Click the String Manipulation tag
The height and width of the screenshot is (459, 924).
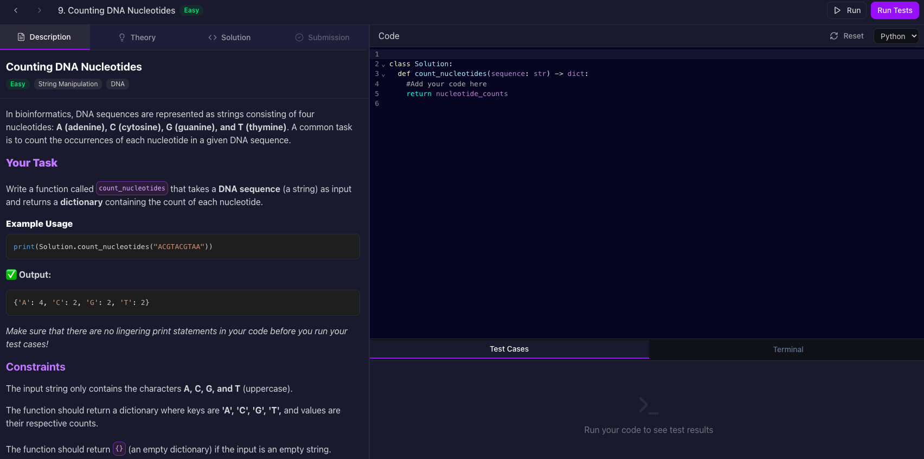[68, 84]
